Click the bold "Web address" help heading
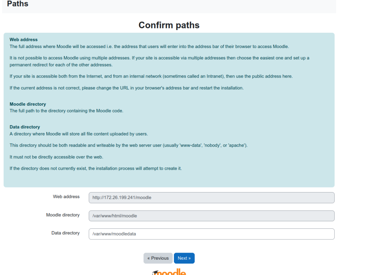The height and width of the screenshot is (275, 365). coord(24,39)
